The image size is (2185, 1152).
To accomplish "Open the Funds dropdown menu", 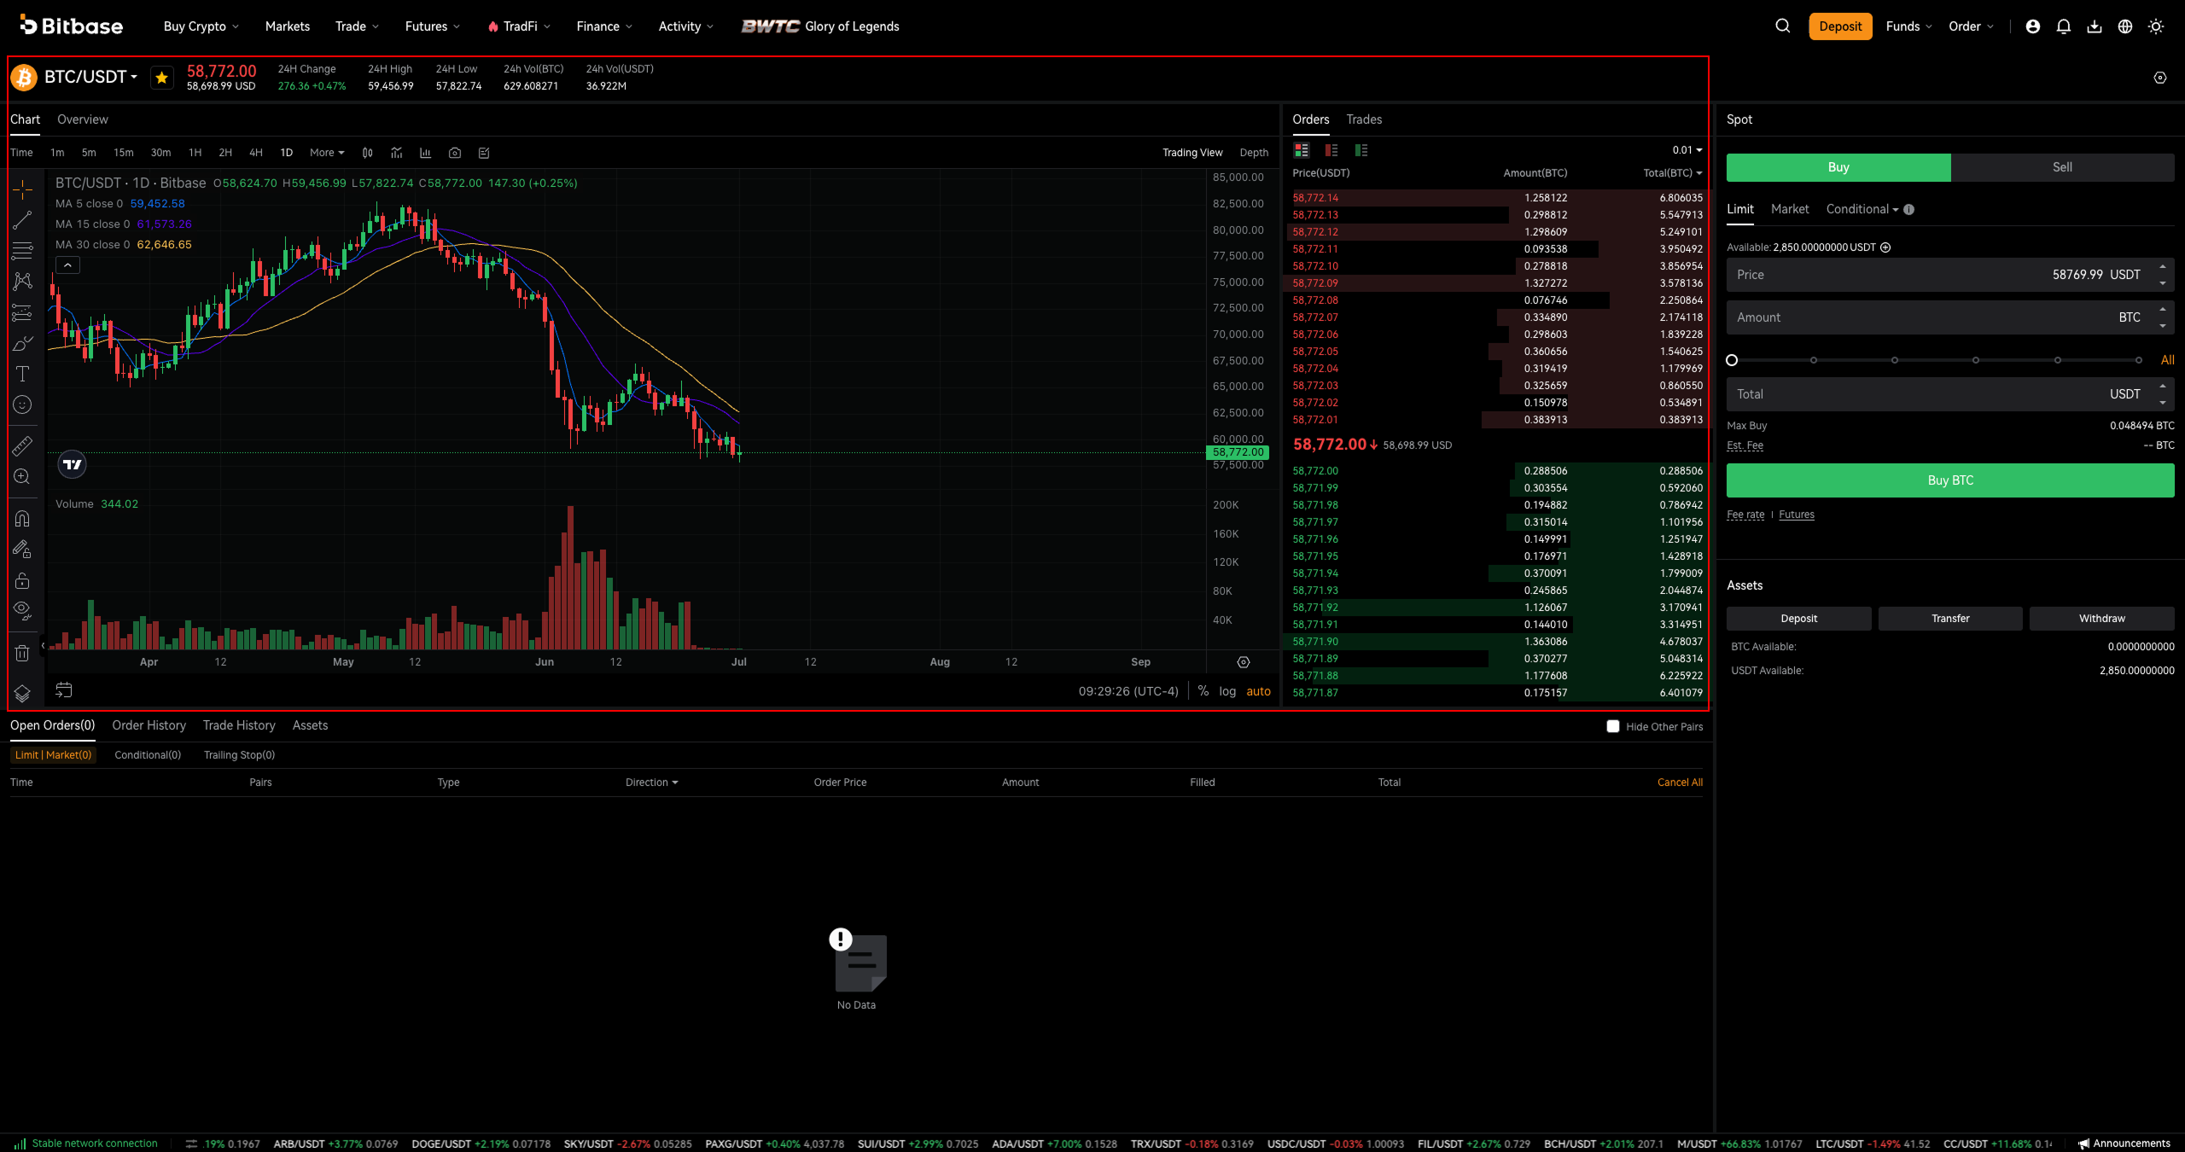I will 1909,26.
